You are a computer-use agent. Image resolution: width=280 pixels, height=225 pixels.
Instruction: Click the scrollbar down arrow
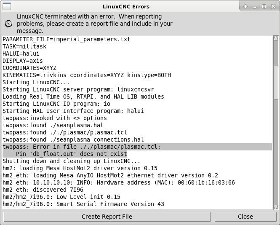pyautogui.click(x=276, y=207)
